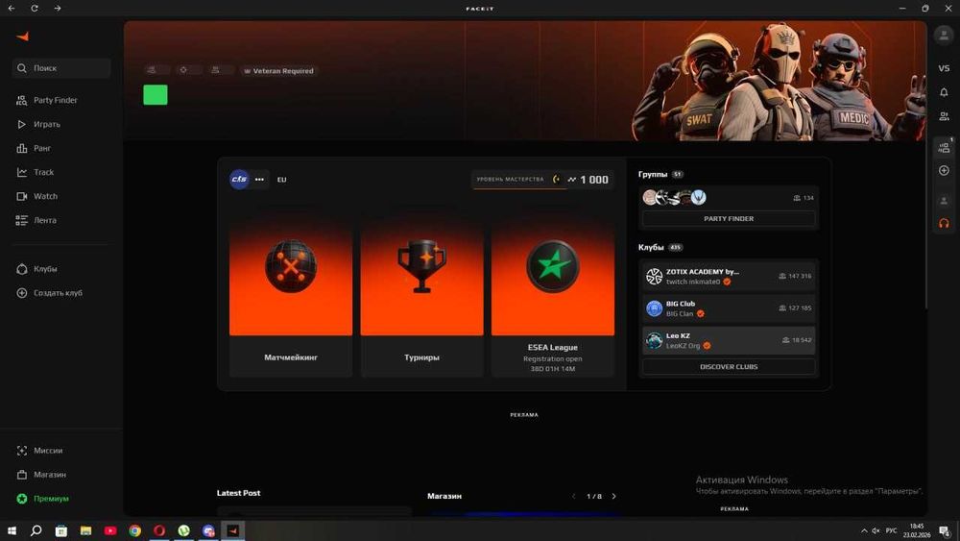The height and width of the screenshot is (541, 960).
Task: Click the green square below the banner badges
Action: (x=156, y=95)
